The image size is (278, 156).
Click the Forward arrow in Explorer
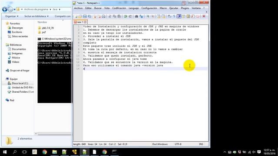[x=10, y=10]
